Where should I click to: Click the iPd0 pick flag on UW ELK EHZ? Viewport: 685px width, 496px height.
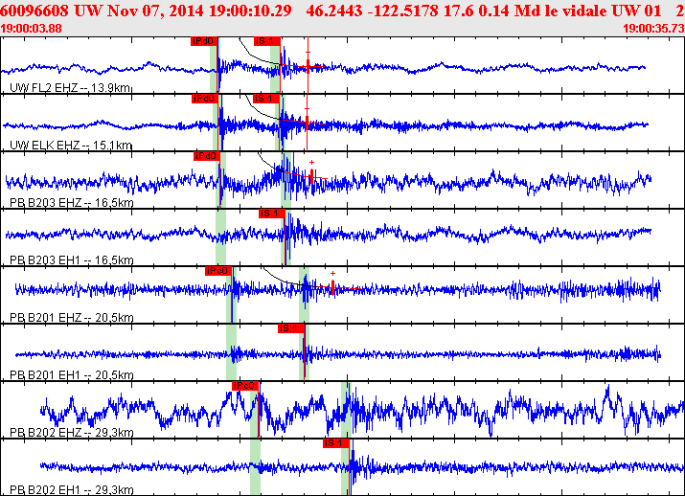pos(205,99)
